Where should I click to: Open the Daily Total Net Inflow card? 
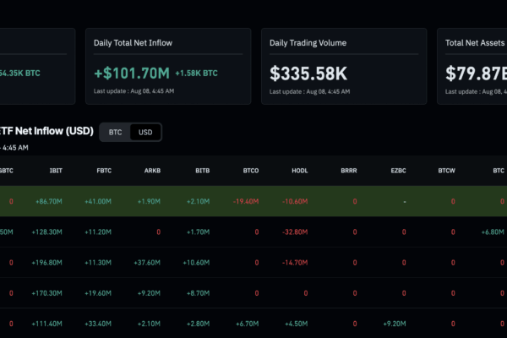(168, 66)
